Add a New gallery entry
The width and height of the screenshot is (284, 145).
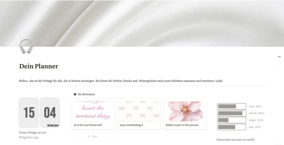click(x=93, y=136)
